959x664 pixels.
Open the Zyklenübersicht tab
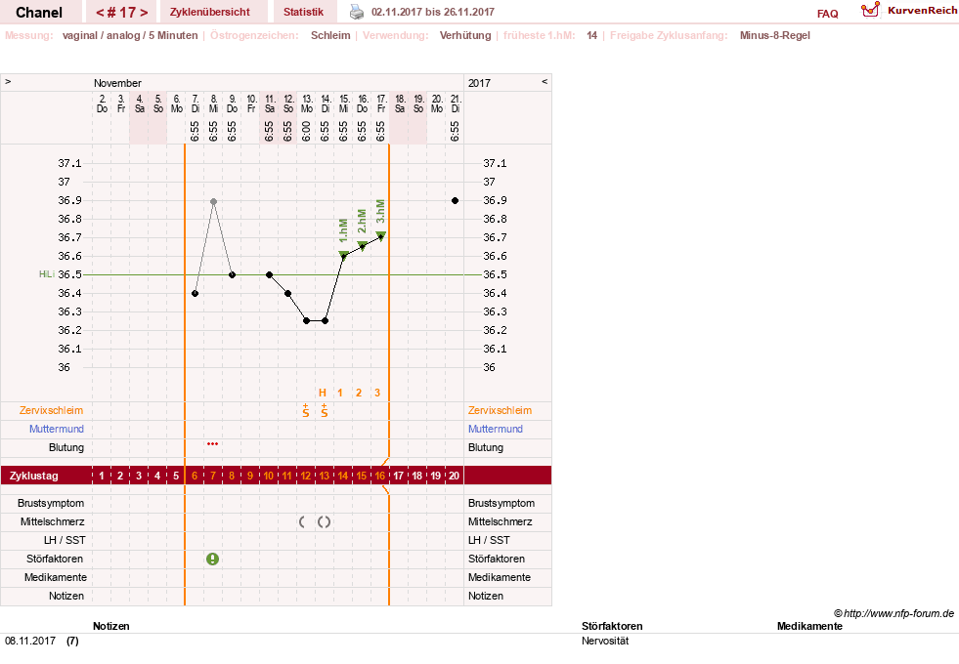[210, 12]
